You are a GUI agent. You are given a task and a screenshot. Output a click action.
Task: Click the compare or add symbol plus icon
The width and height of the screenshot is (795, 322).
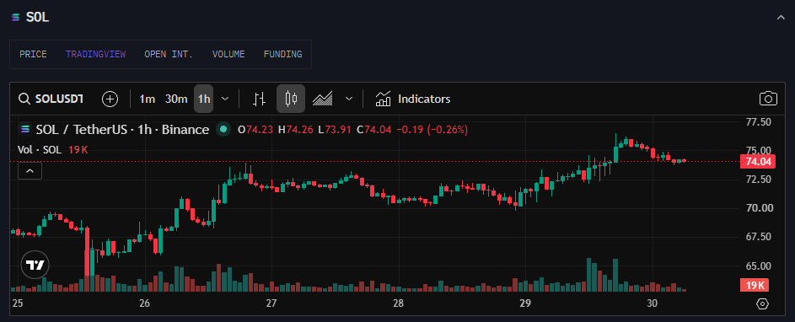(110, 99)
